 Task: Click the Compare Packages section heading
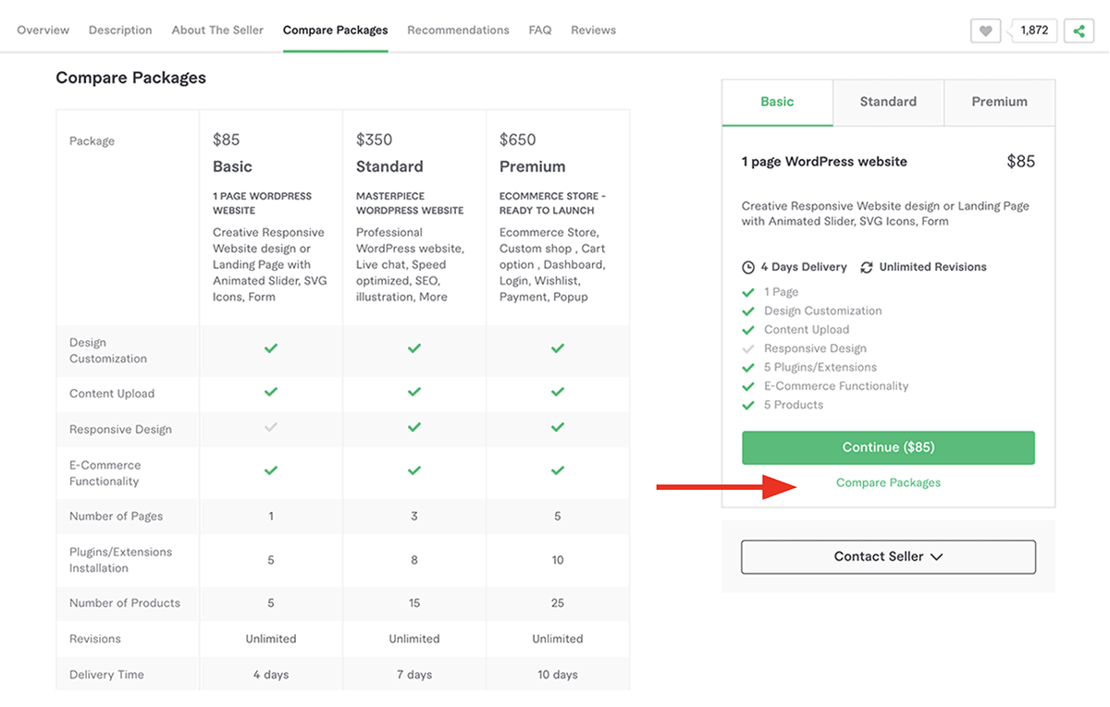pyautogui.click(x=131, y=78)
